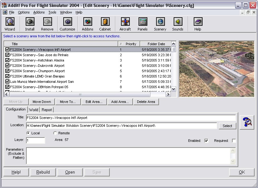Click the scenery list horizontal scrollbar thumb
Screen dimensions: 258x188
[x=80, y=94]
